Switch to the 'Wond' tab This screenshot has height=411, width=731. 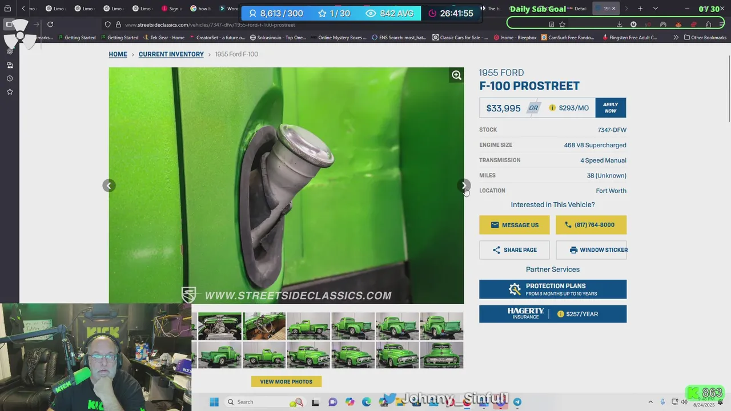coord(228,9)
